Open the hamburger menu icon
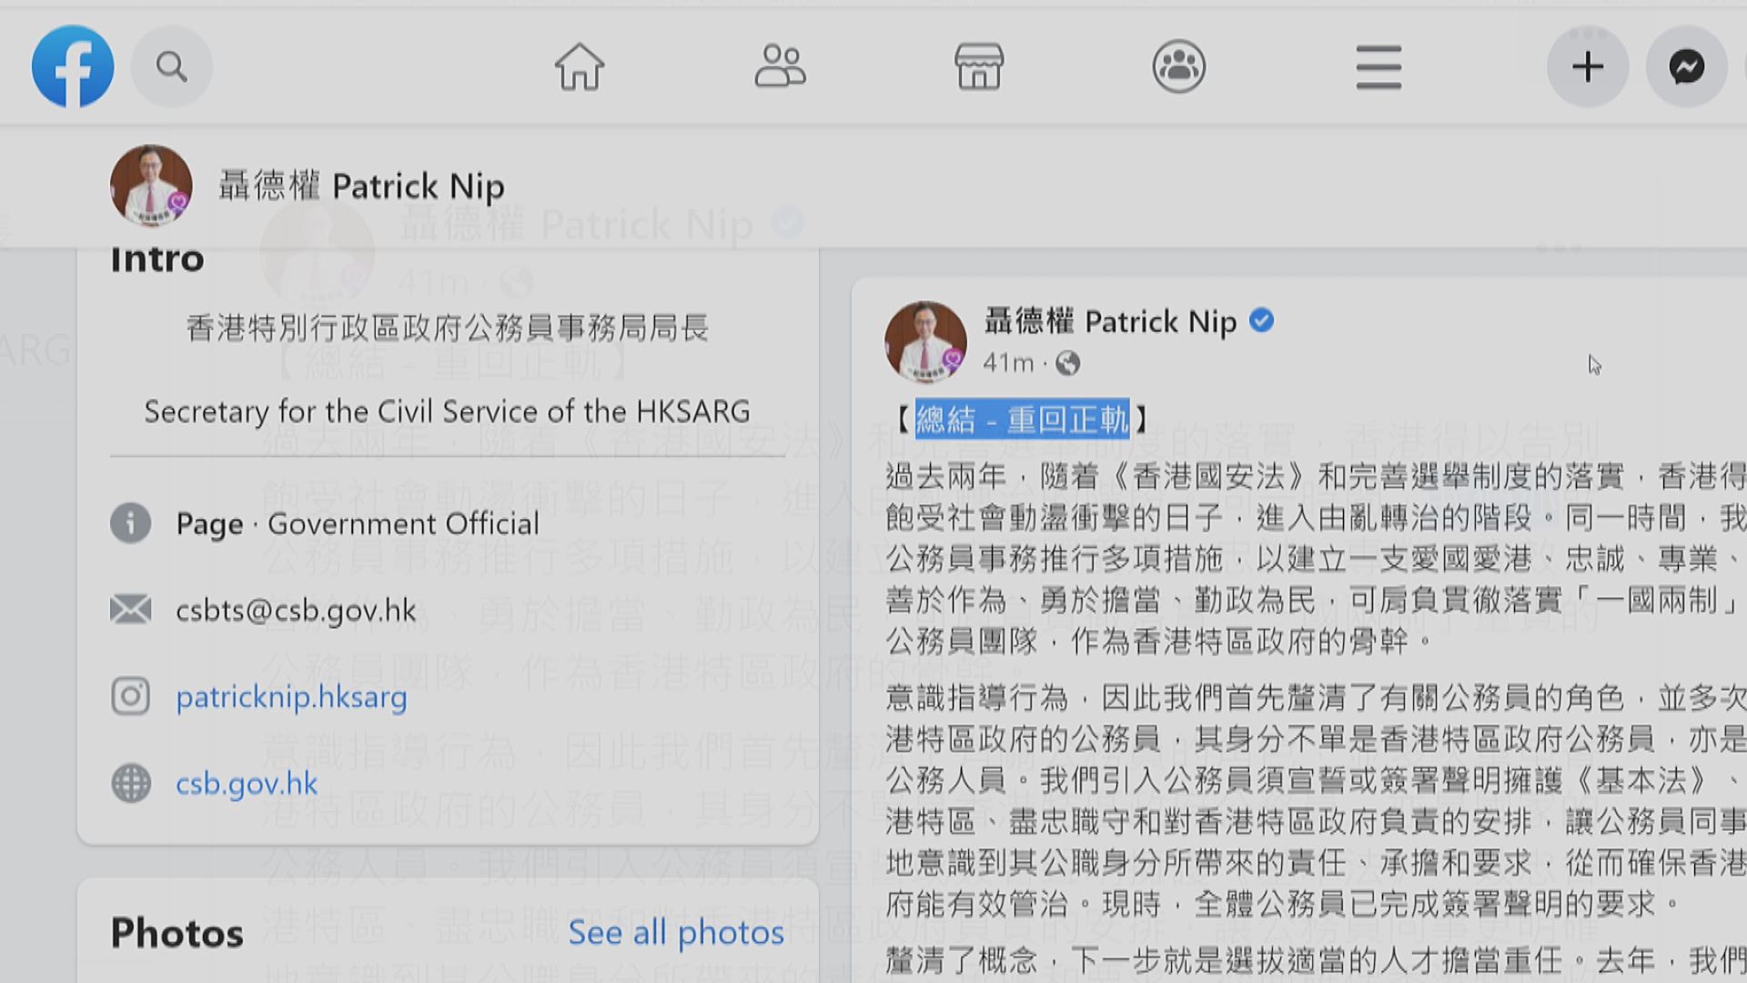The width and height of the screenshot is (1747, 983). pos(1378,66)
